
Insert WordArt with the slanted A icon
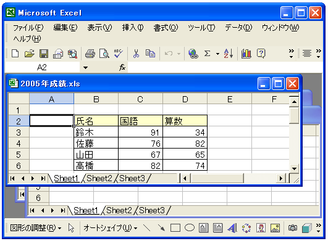[232, 228]
